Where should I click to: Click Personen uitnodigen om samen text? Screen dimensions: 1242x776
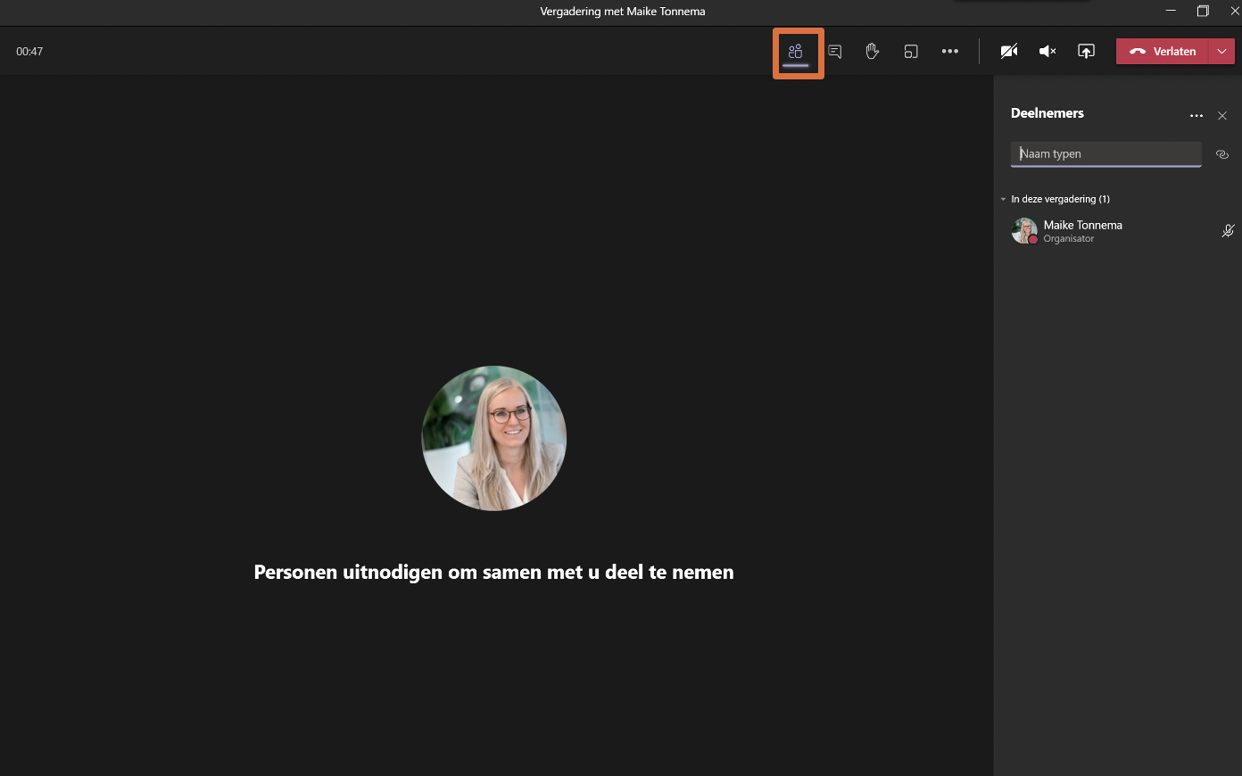pos(493,573)
